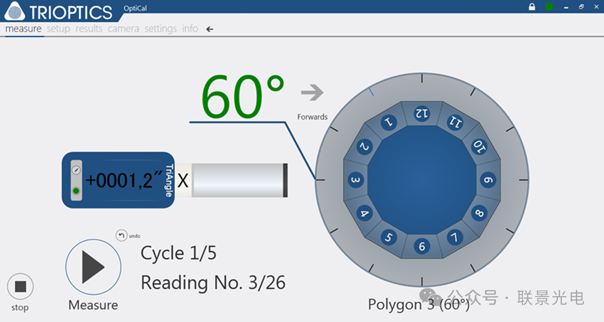The image size is (604, 322).
Task: Select polygon face number 6
Action: 422,247
